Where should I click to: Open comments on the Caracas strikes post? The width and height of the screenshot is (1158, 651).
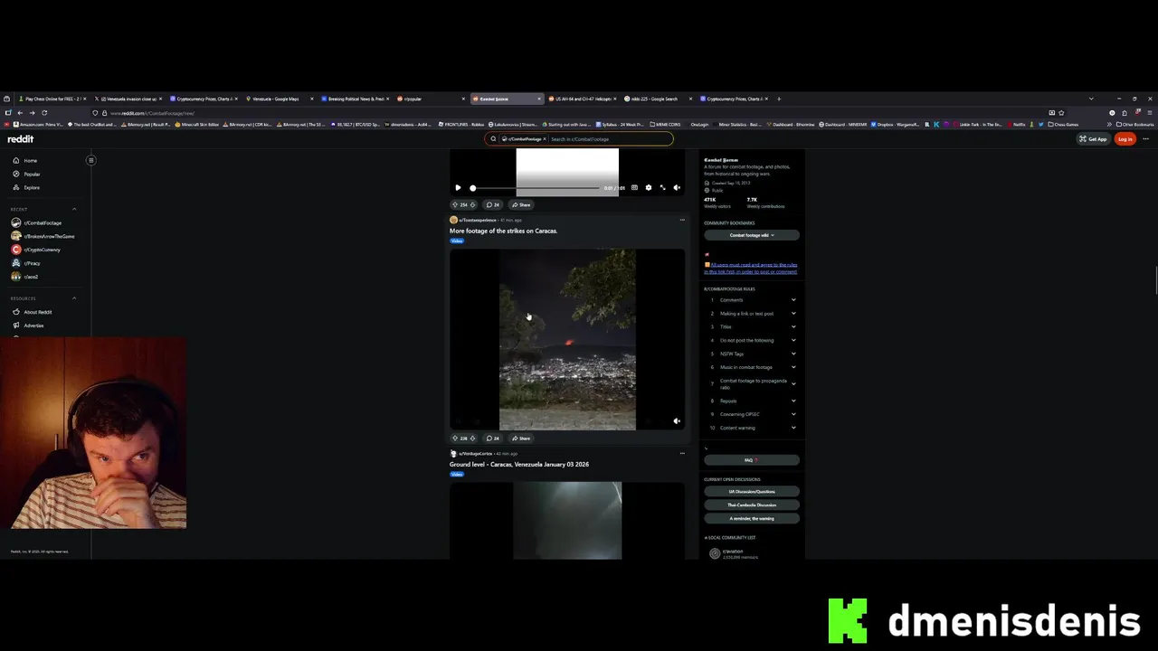tap(493, 438)
